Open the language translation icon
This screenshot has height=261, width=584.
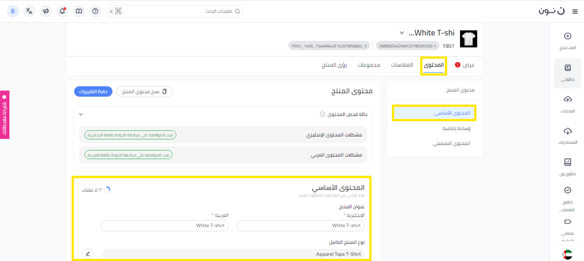coord(29,11)
